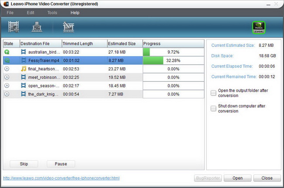Open the Help menu
The width and height of the screenshot is (284, 188).
[75, 13]
